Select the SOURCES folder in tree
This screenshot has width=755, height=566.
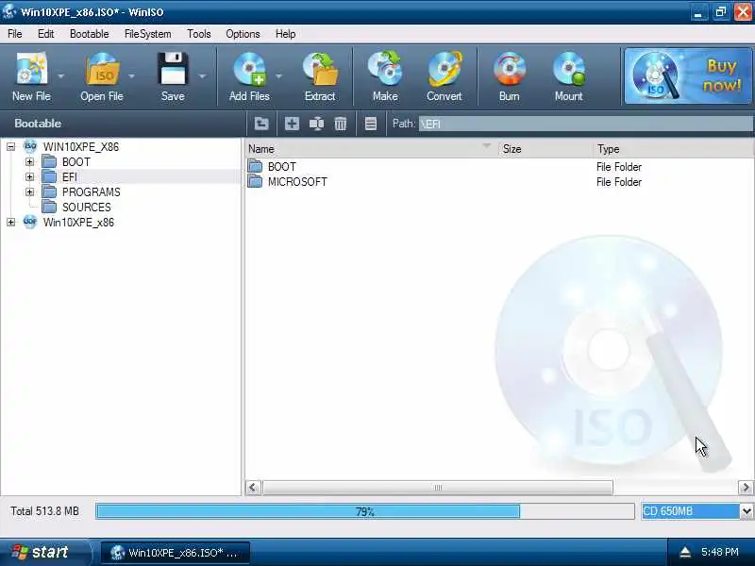coord(86,207)
